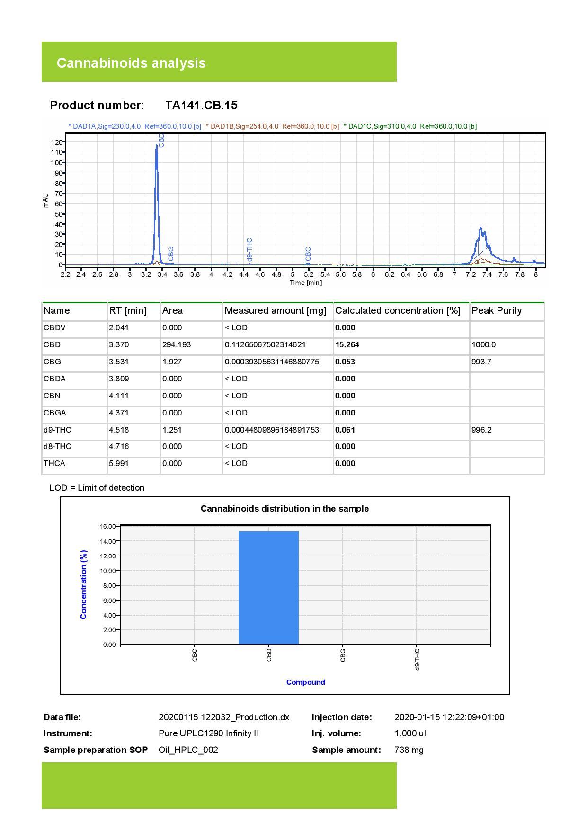Select d9-THC area value 1.251

coord(172,430)
